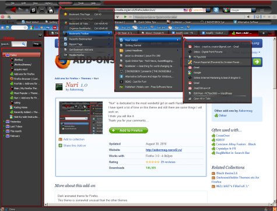This screenshot has height=211, width=277.
Task: Open the Tools menu in menu bar
Action: pos(81,3)
